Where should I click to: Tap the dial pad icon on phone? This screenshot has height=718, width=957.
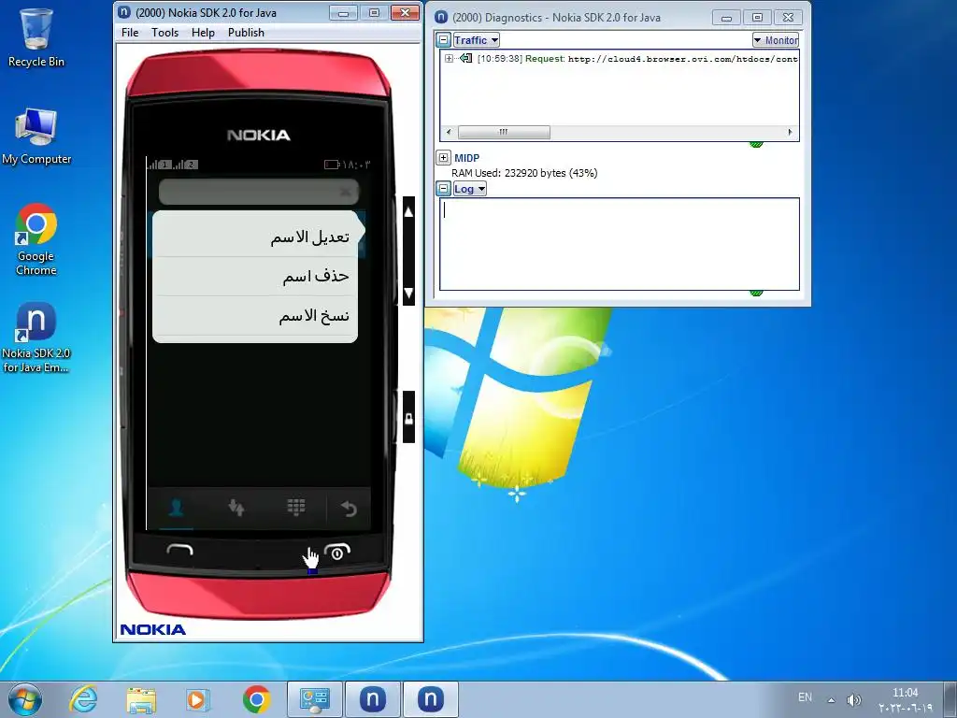pos(296,508)
